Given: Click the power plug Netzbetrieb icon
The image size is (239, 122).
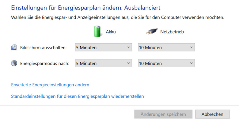Looking at the screenshot, I should click(x=152, y=31).
